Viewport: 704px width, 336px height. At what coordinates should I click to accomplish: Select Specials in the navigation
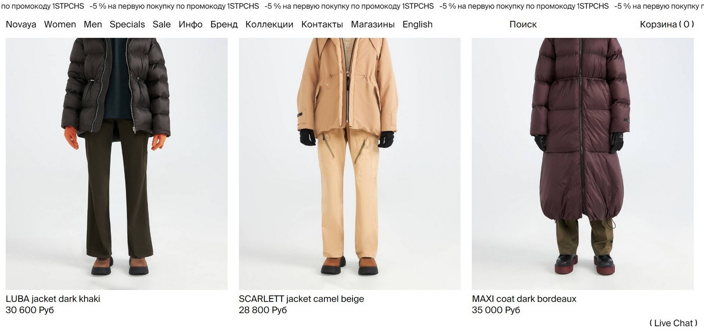pyautogui.click(x=127, y=24)
